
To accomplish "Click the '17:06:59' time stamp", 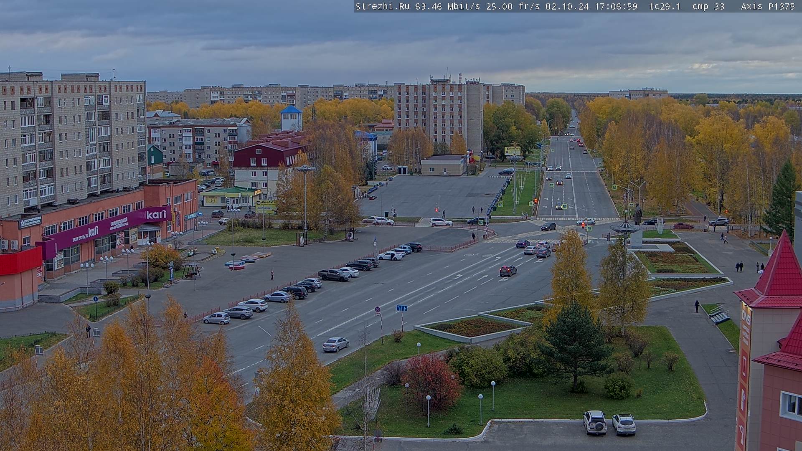I will (x=616, y=6).
